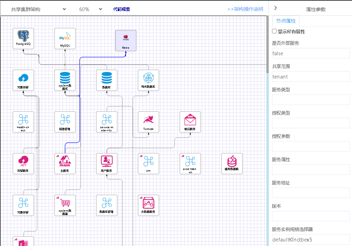Click the Redis node on canvas
Image resolution: width=352 pixels, height=246 pixels.
[x=126, y=40]
